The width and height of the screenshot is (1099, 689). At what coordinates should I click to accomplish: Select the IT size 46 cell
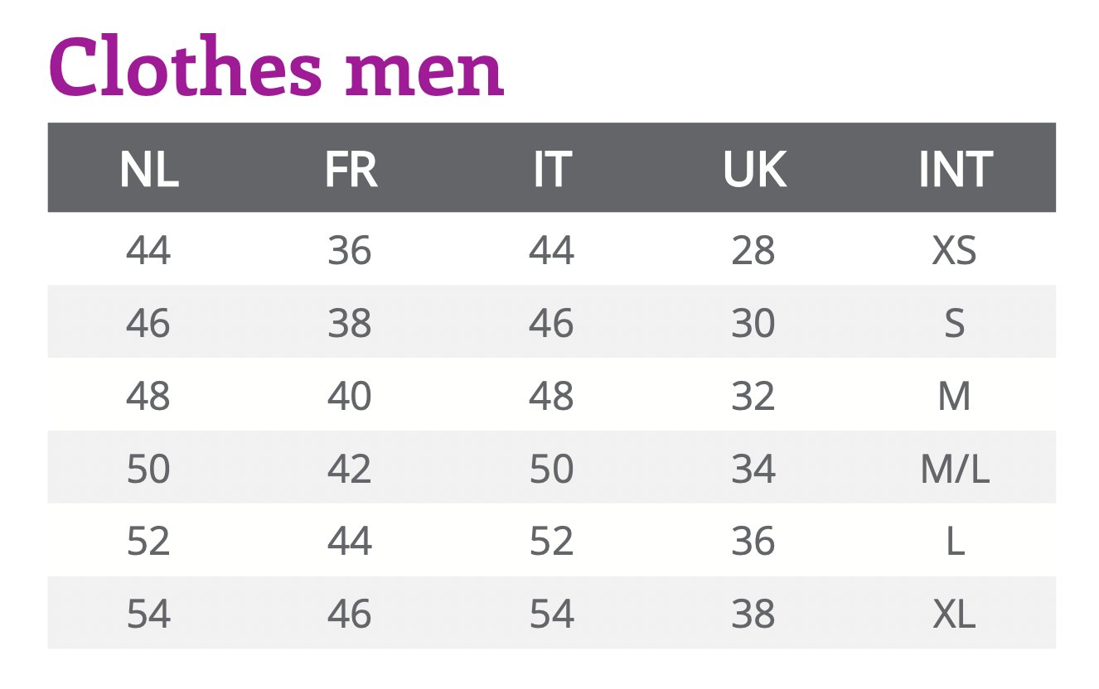click(x=552, y=323)
